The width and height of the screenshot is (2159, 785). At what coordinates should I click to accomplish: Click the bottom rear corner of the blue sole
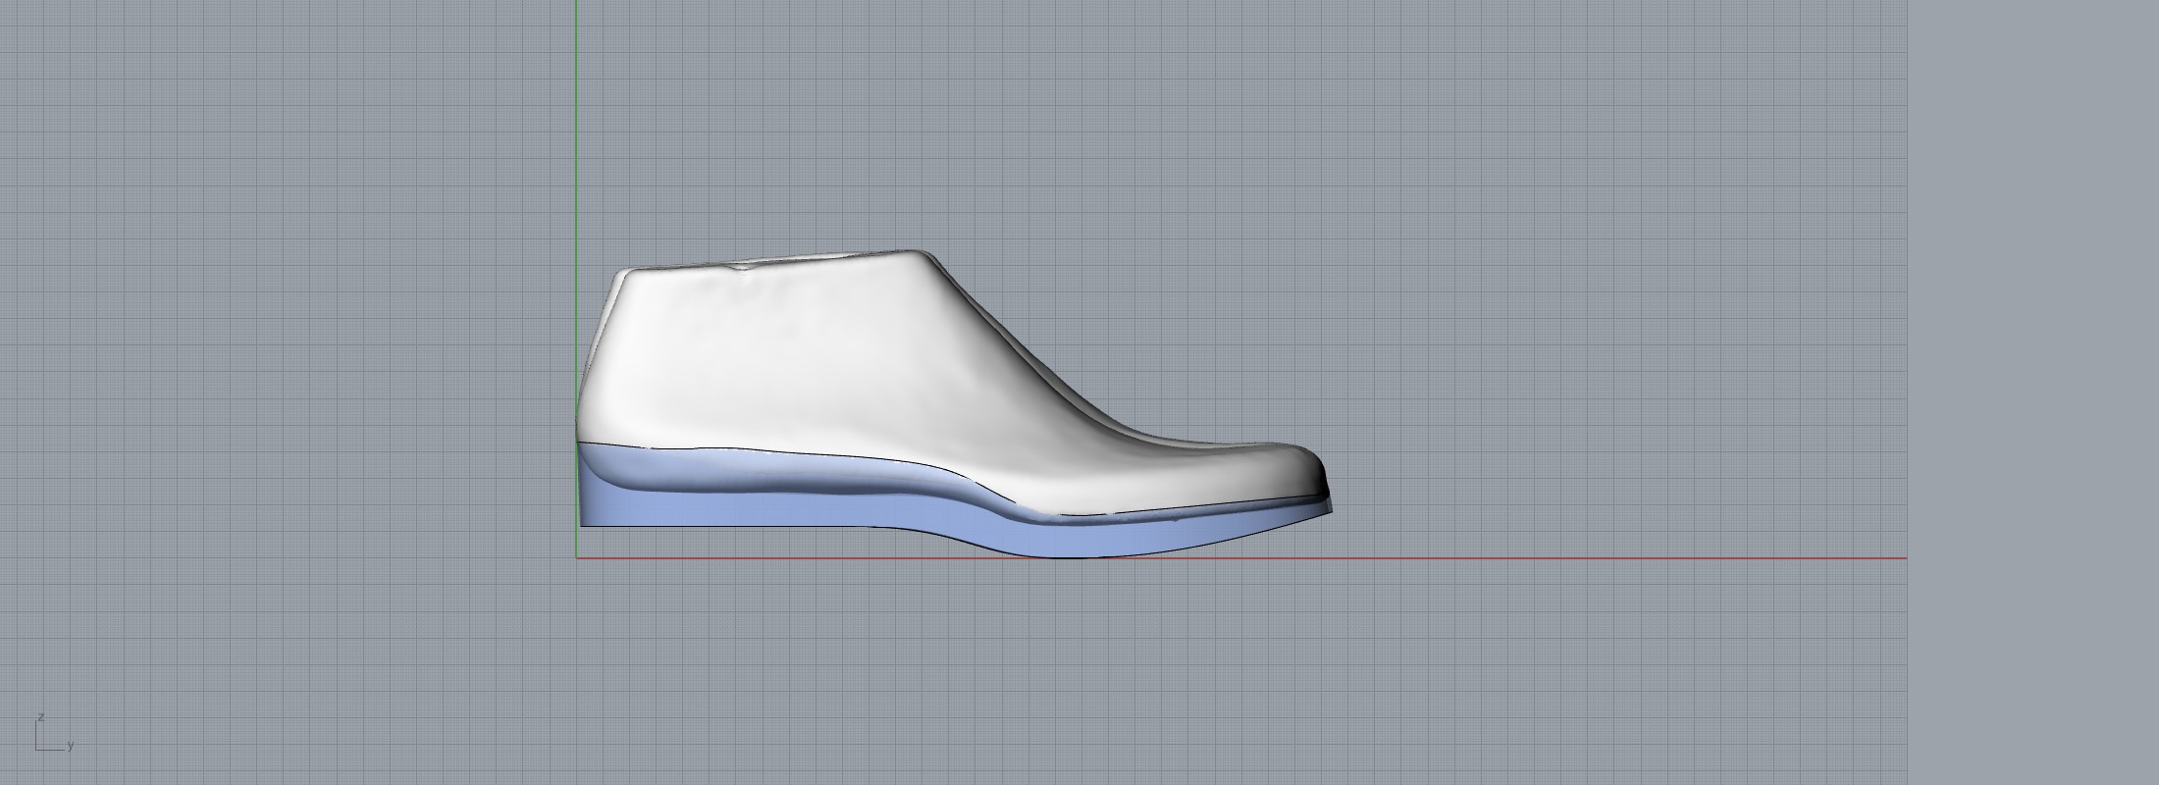point(583,524)
